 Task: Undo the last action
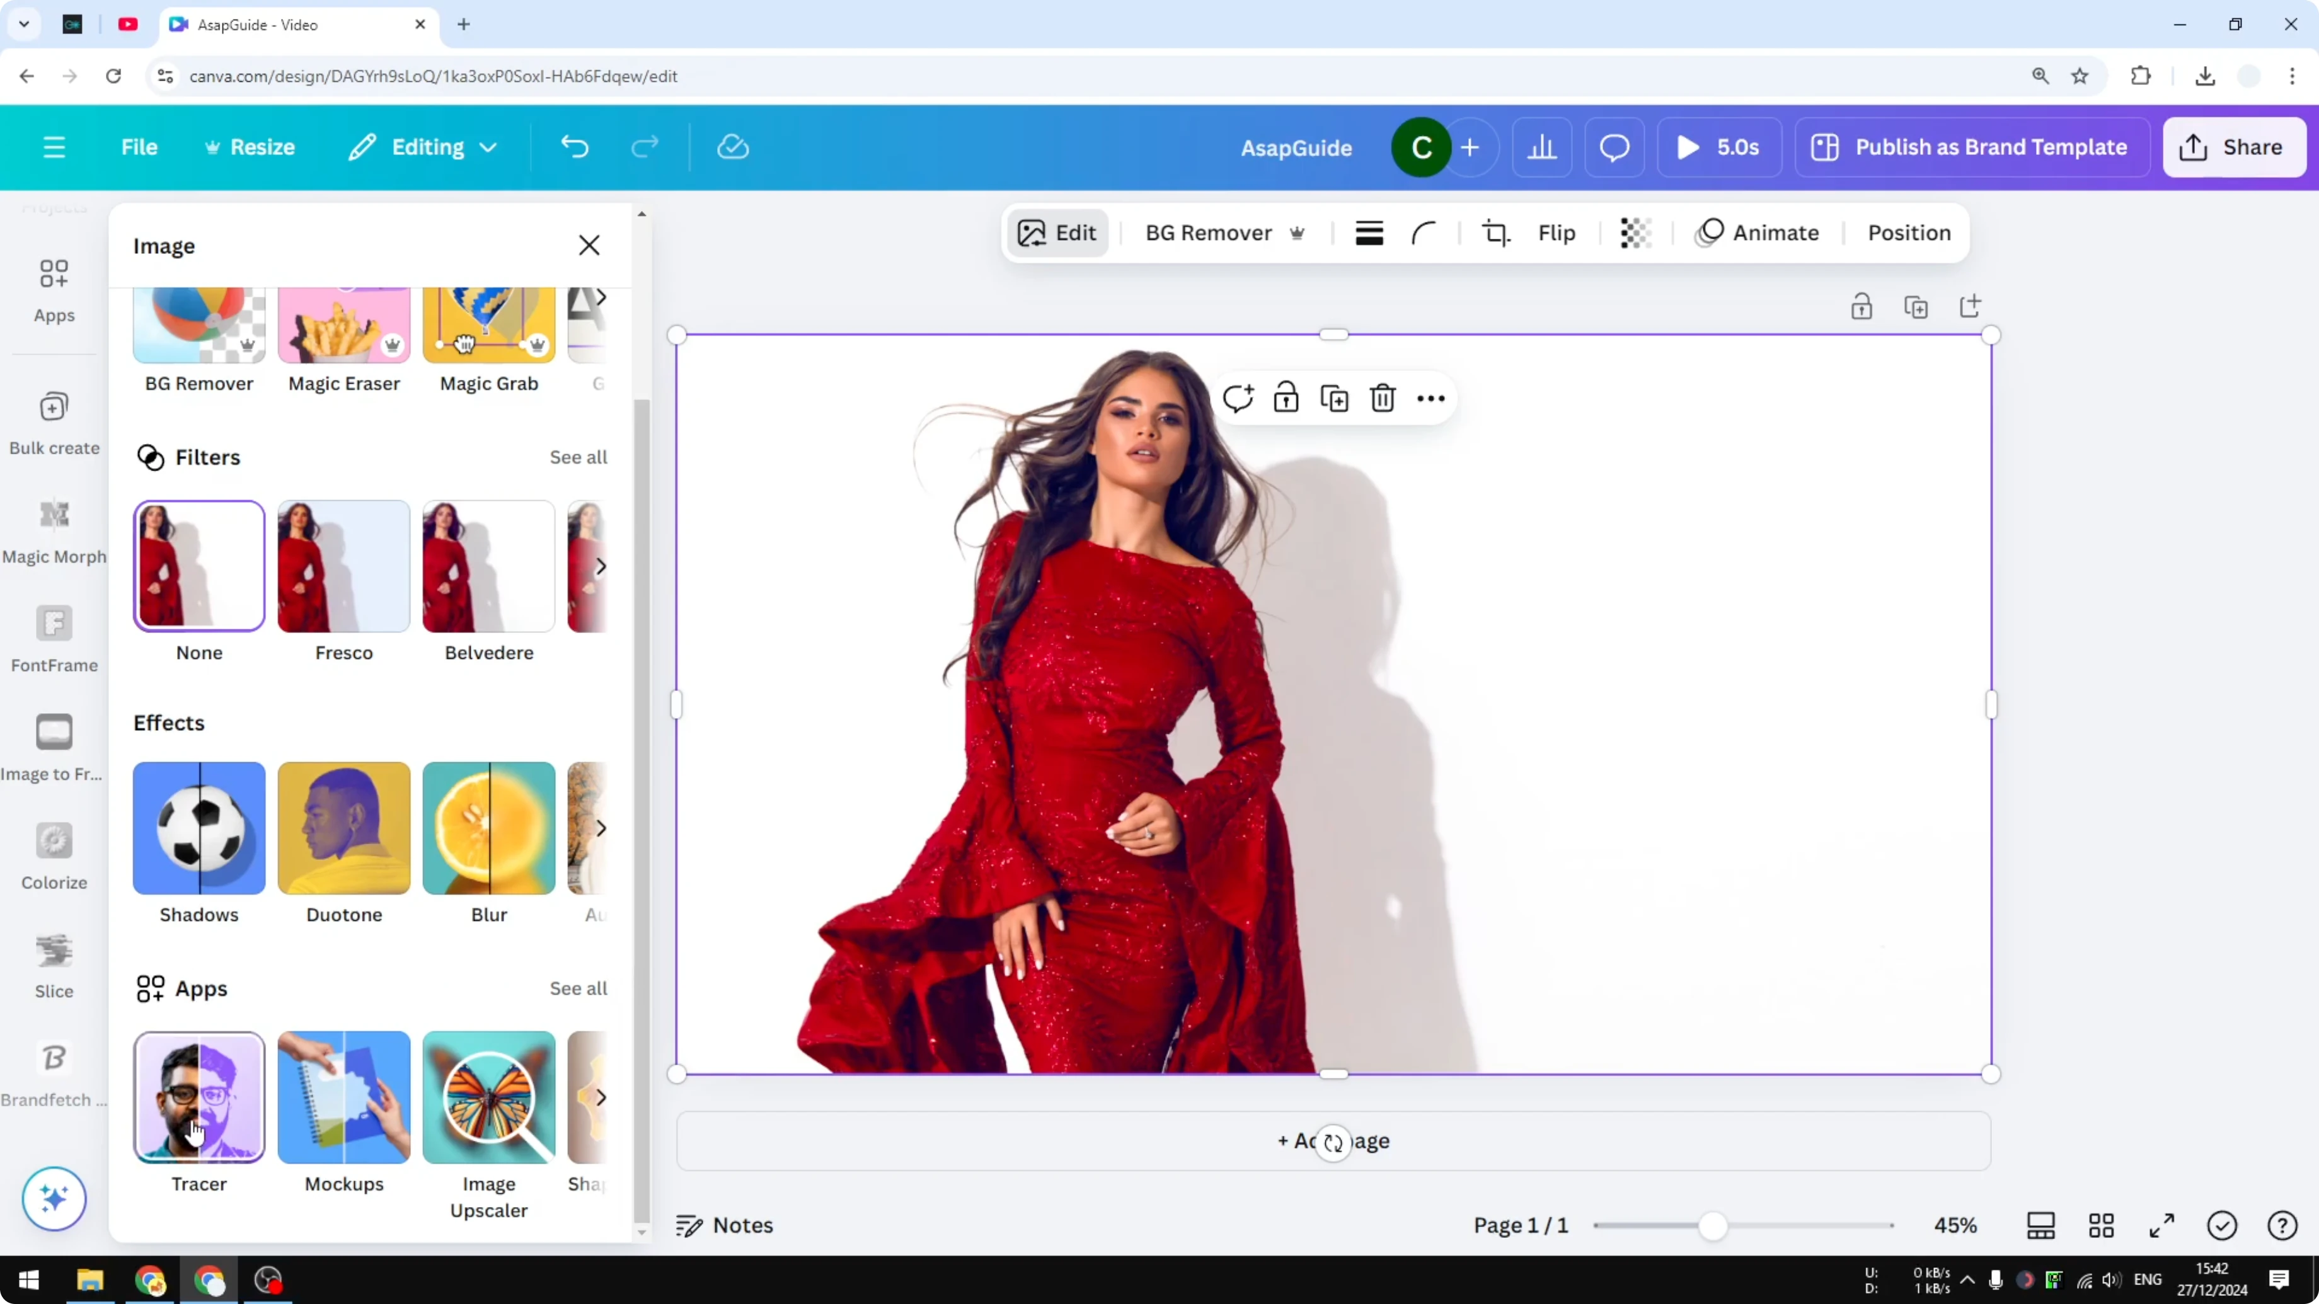[x=576, y=147]
